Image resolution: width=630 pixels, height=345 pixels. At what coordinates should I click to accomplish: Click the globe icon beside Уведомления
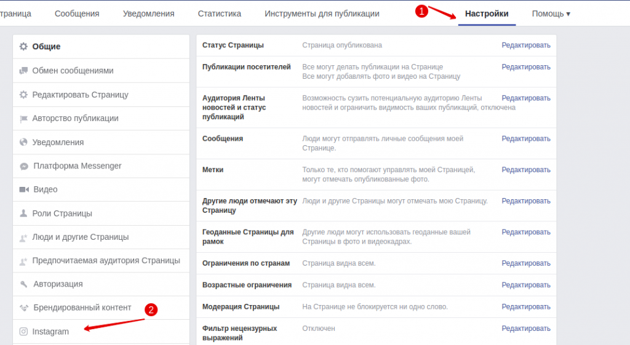pos(23,142)
